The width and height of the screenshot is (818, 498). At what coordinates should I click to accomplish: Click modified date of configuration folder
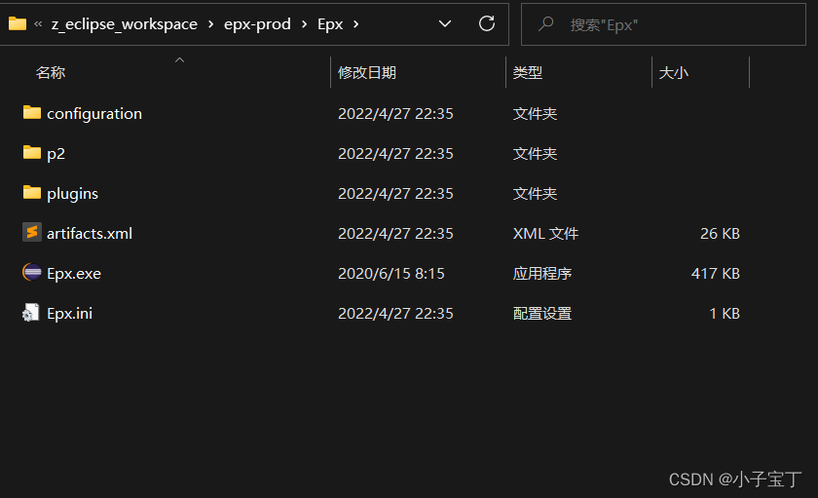395,113
